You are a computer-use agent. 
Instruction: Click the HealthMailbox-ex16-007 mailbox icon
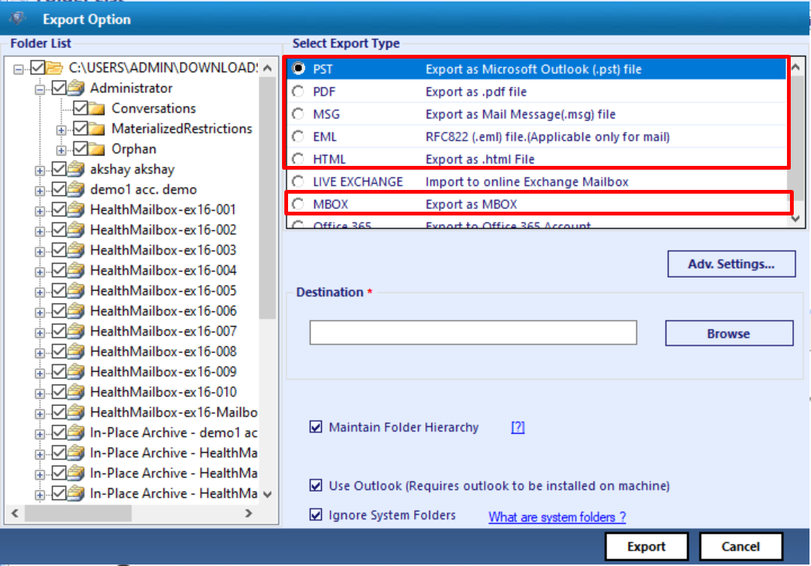tap(76, 331)
